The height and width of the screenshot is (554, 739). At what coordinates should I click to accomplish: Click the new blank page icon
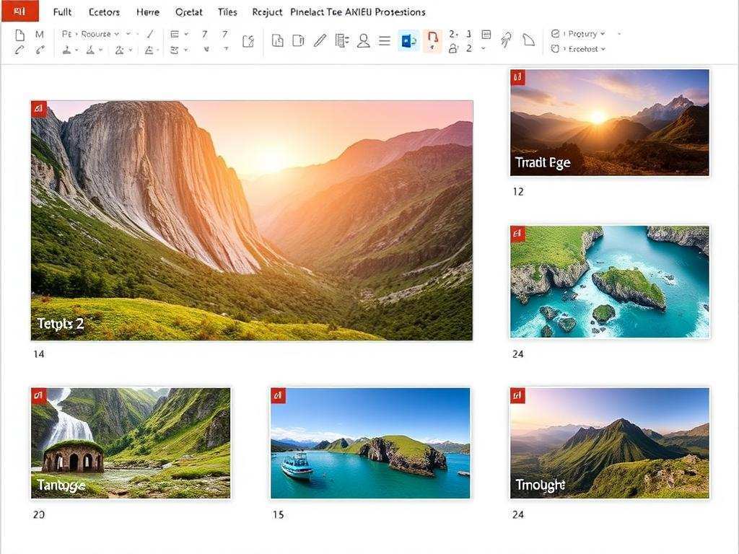[19, 35]
